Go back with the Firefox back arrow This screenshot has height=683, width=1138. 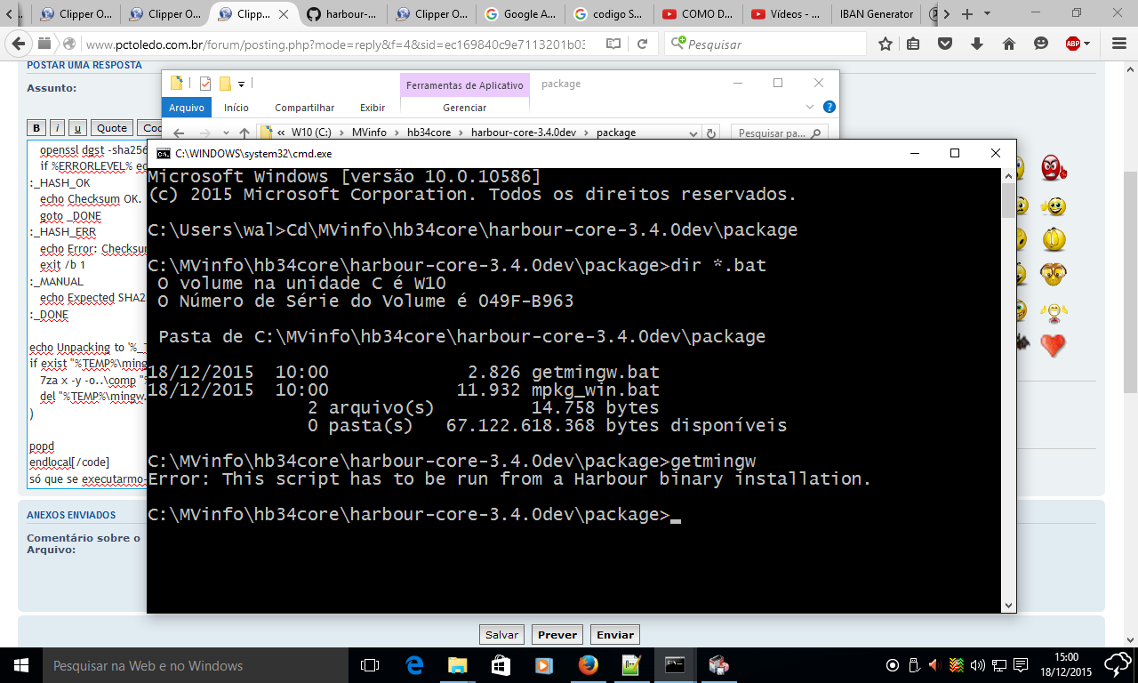[x=18, y=44]
